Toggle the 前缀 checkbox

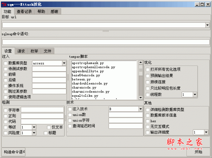click(6, 75)
